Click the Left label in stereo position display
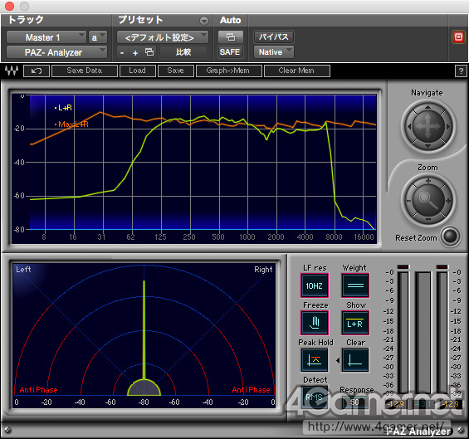469x439 pixels. click(x=23, y=270)
